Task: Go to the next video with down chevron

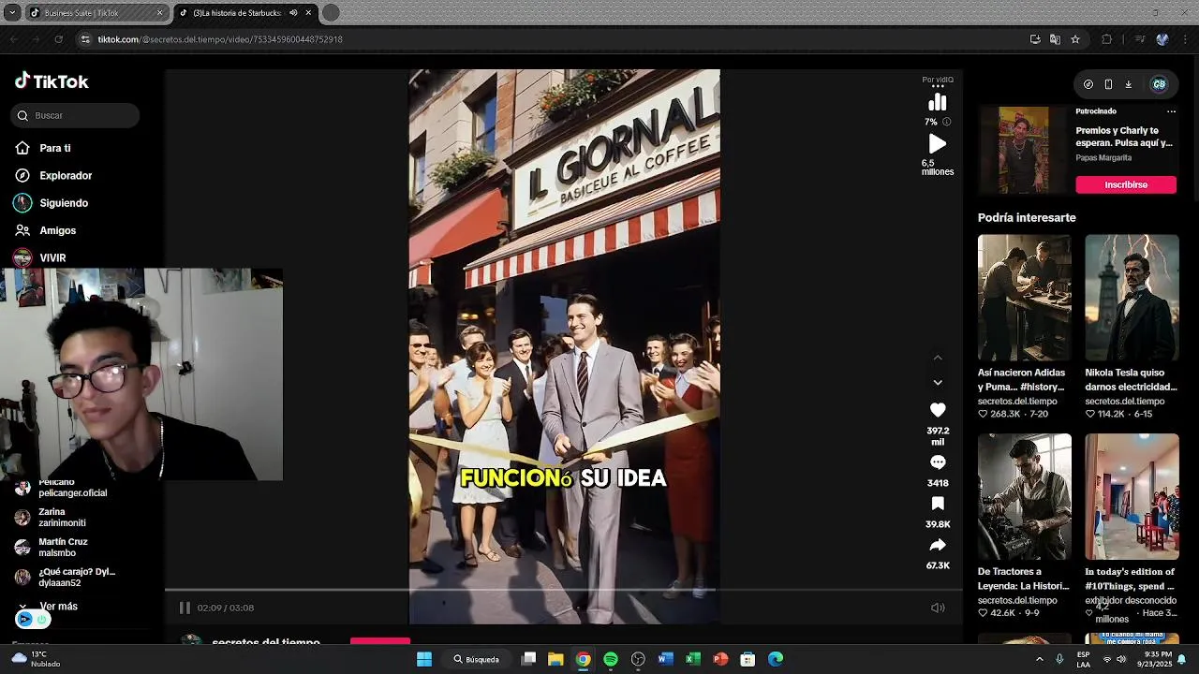Action: coord(938,382)
